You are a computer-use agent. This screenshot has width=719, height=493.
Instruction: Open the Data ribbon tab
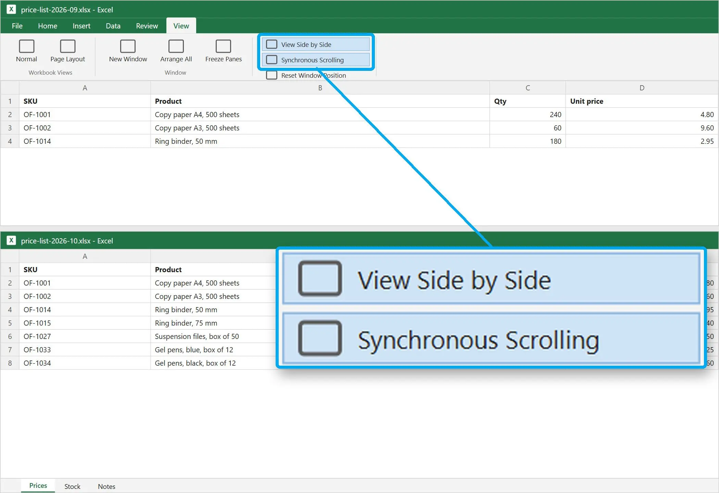click(x=113, y=26)
